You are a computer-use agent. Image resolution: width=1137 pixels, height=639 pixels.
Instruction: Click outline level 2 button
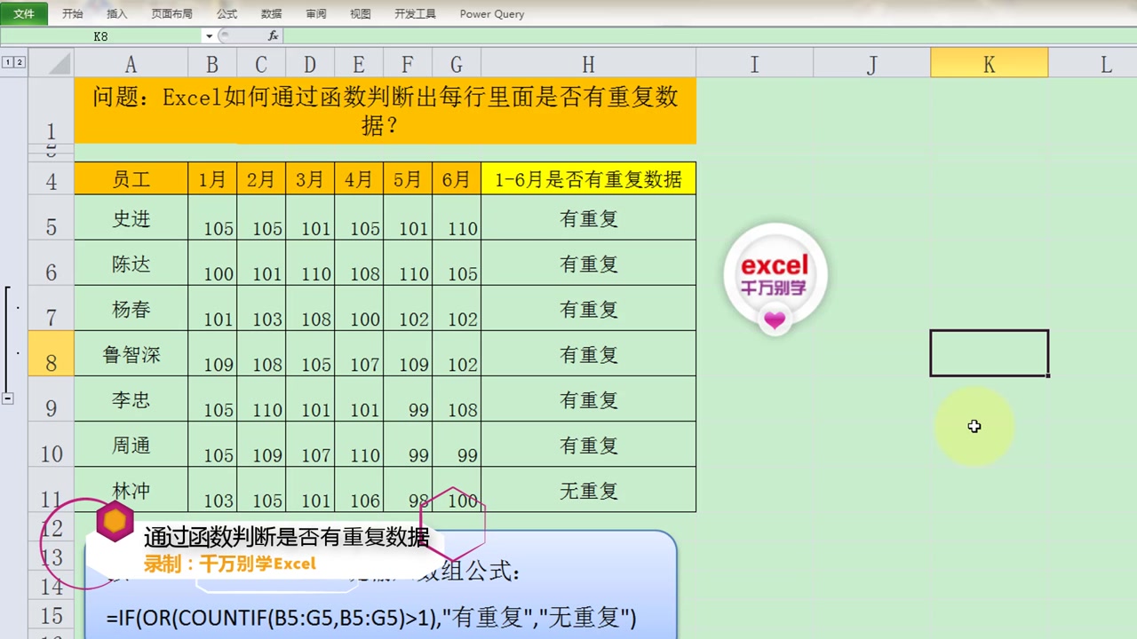(x=20, y=62)
